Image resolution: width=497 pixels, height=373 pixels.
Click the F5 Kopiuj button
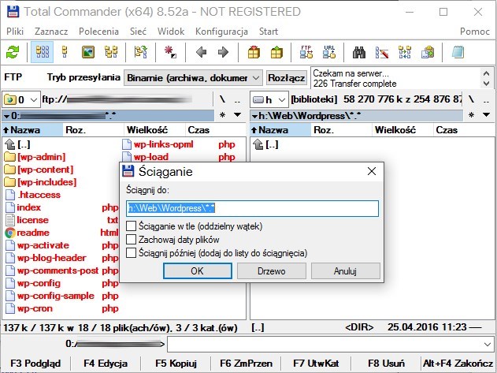click(176, 364)
